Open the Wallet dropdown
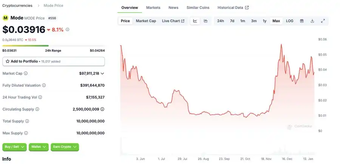The height and width of the screenshot is (164, 340). point(39,147)
